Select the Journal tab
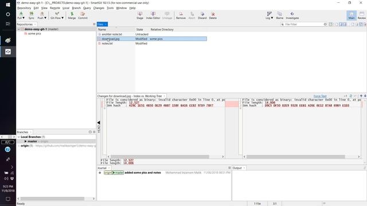Image resolution: width=367 pixels, height=206 pixels. point(103,168)
